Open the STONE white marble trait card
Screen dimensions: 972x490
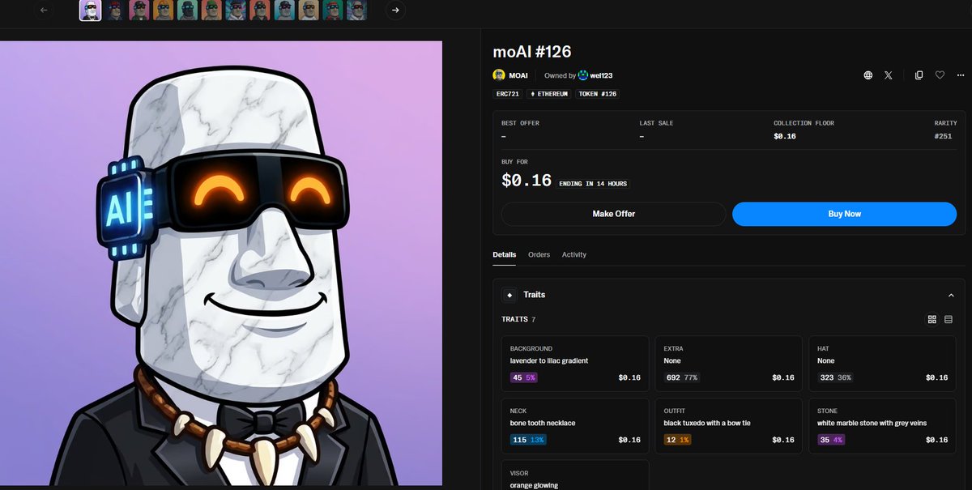(x=882, y=427)
